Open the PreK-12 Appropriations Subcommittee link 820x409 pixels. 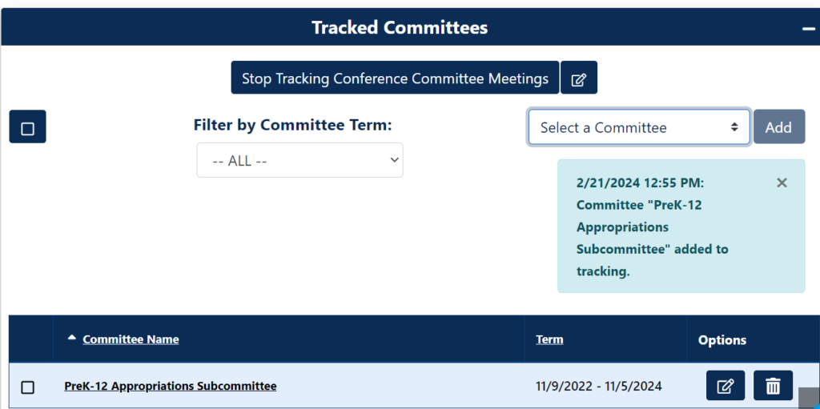[171, 386]
